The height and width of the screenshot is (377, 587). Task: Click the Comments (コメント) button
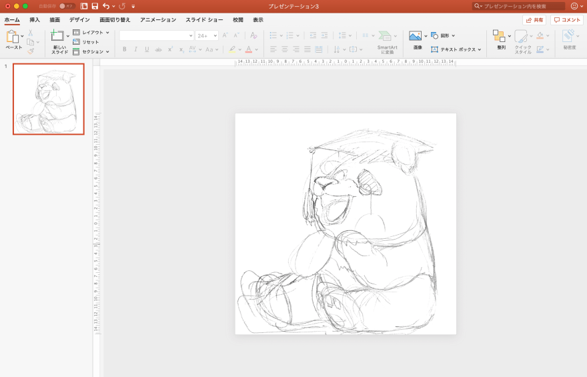point(567,20)
